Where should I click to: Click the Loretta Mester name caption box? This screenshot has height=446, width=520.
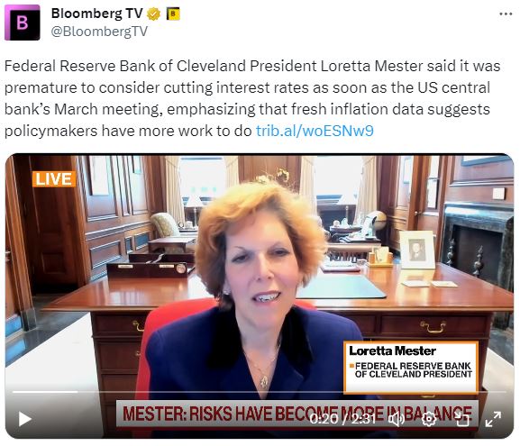(x=411, y=367)
